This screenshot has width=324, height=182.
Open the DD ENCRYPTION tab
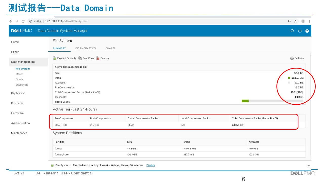pyautogui.click(x=86, y=48)
